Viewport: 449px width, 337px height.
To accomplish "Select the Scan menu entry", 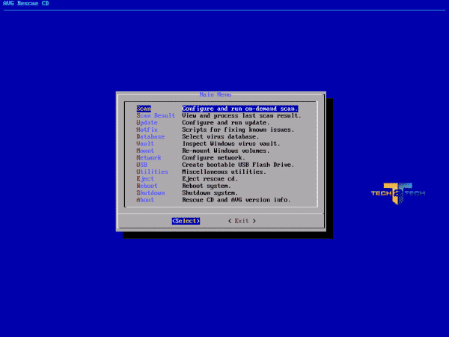I will coord(144,109).
